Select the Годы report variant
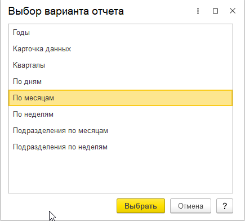This screenshot has width=245, height=221. 121,33
